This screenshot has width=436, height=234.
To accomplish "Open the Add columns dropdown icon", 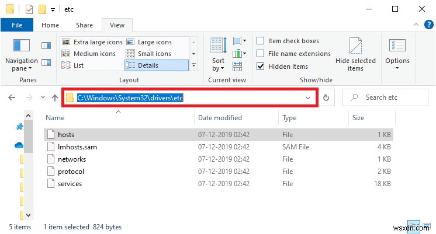I will tap(240, 53).
